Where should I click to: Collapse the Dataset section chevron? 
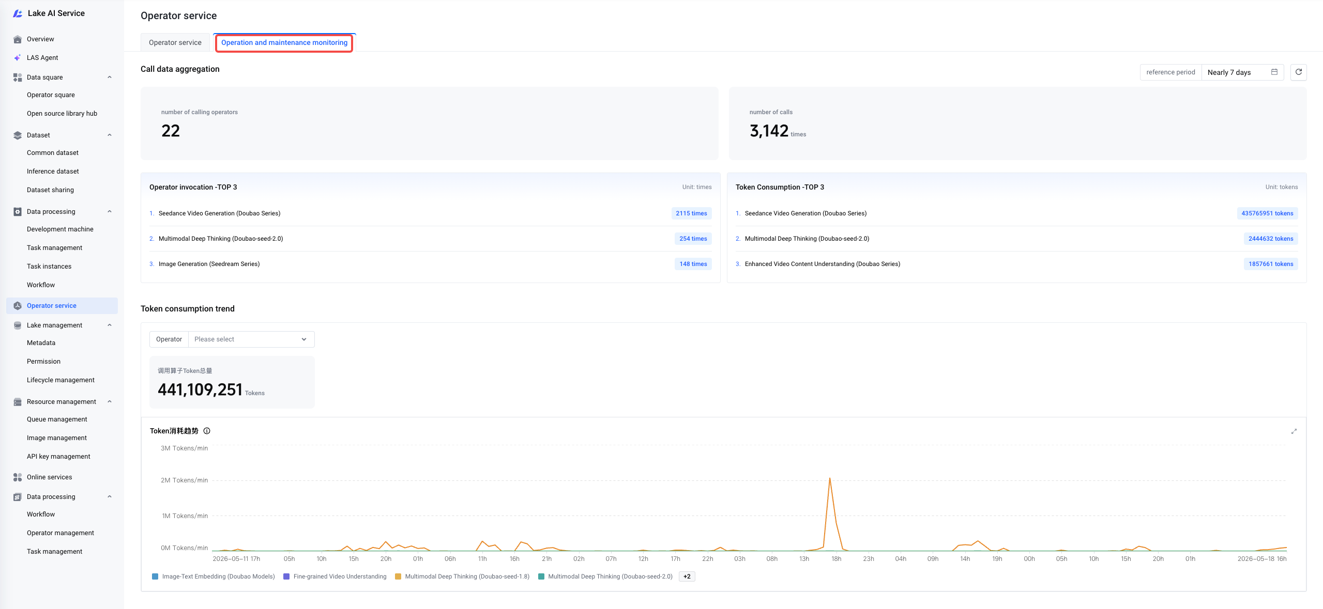click(110, 135)
